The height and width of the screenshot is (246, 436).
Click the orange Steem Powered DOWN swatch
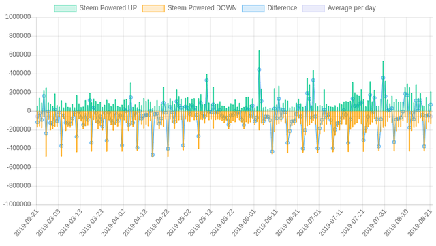pos(153,8)
